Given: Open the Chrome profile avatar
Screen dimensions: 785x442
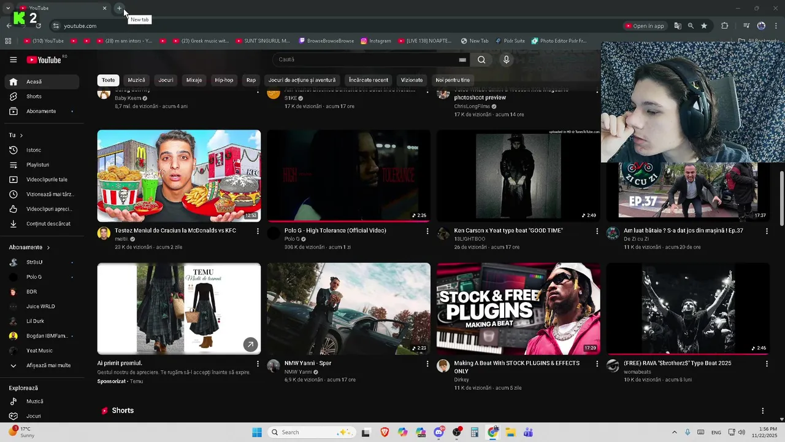Looking at the screenshot, I should click(x=761, y=26).
